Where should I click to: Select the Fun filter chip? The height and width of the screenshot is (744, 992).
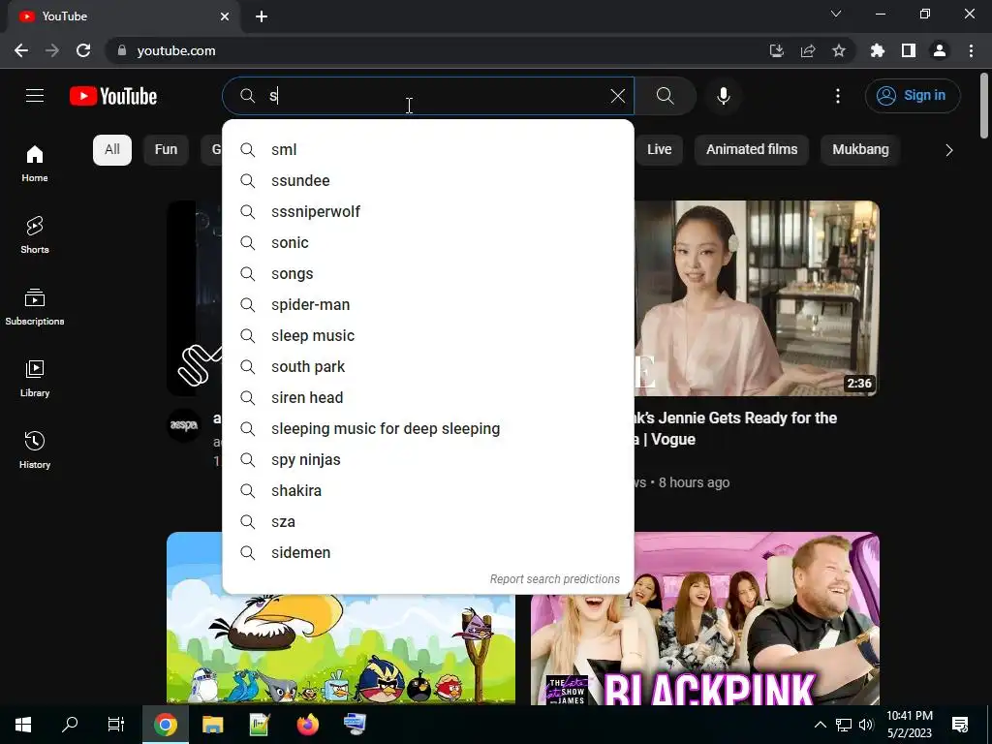pos(166,149)
